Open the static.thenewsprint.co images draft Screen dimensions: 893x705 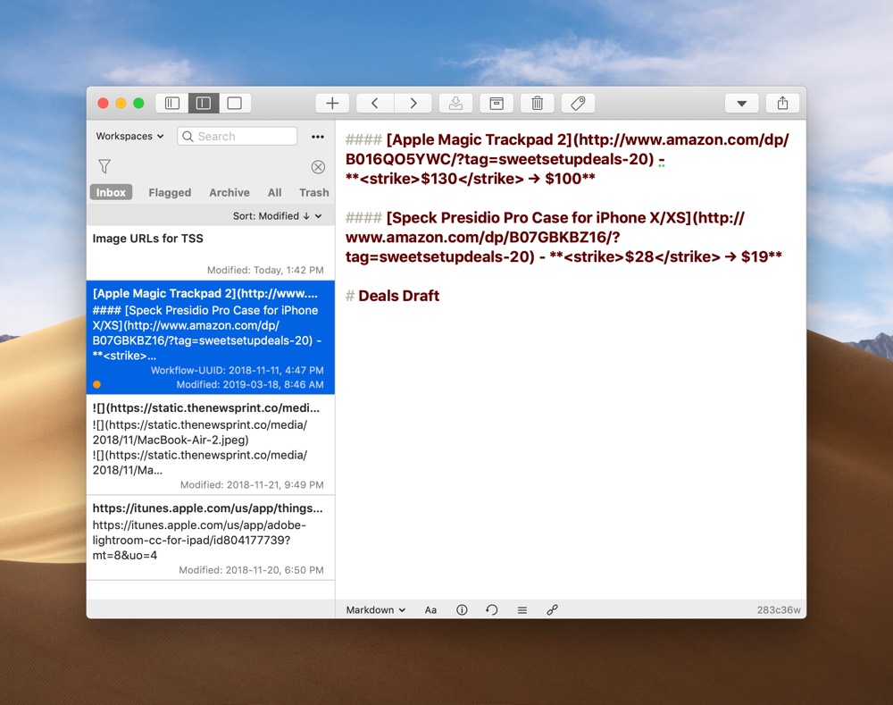pos(210,445)
